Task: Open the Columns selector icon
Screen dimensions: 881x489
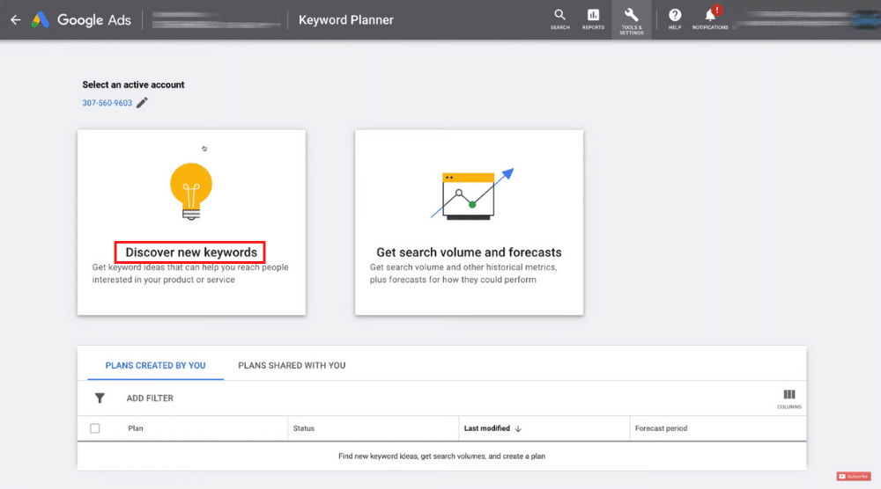Action: click(x=788, y=398)
